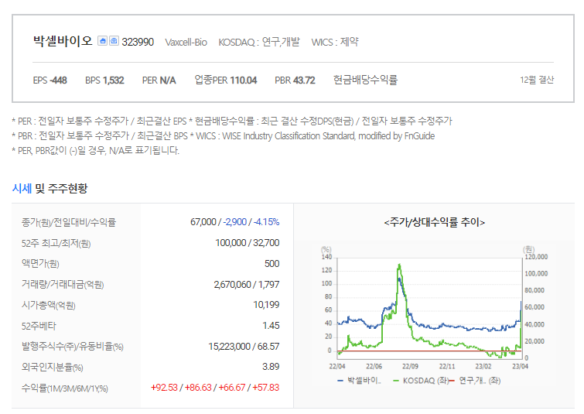Image resolution: width=584 pixels, height=414 pixels.
Task: Click the returns +92.53 / +86.63 / +66.67 / +57.83
Action: [x=215, y=388]
